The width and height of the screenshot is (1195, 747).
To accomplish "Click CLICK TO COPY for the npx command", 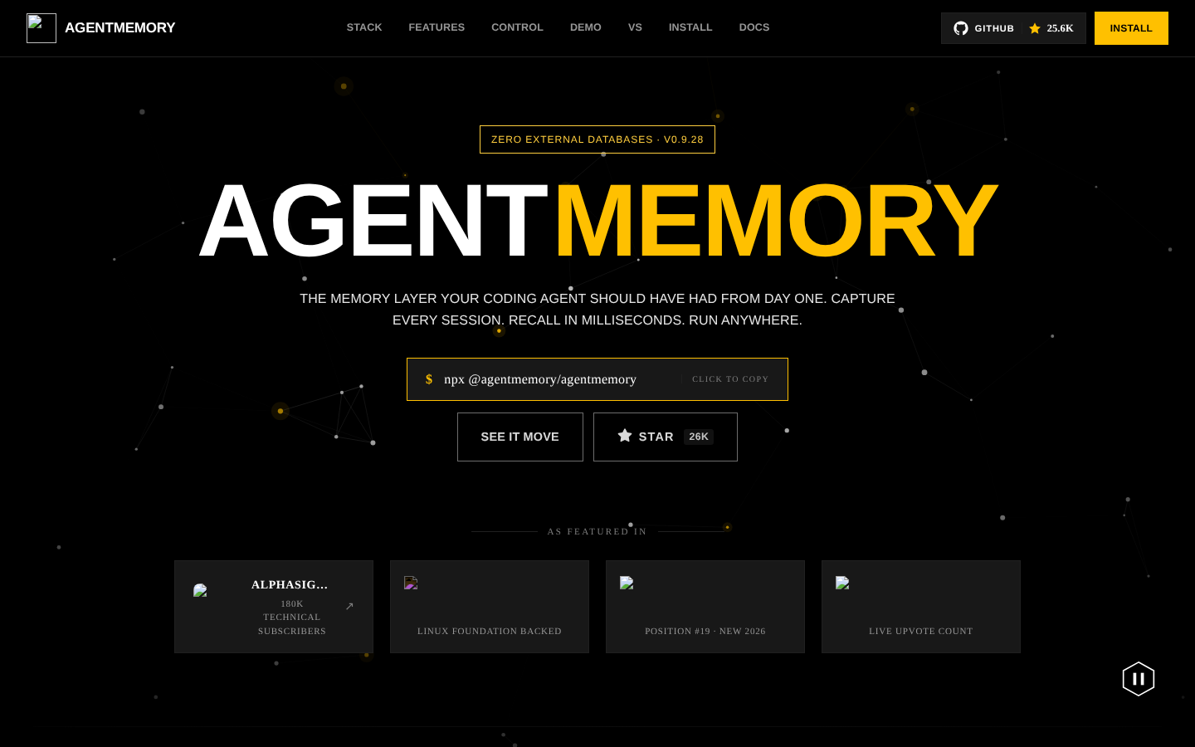I will point(730,379).
